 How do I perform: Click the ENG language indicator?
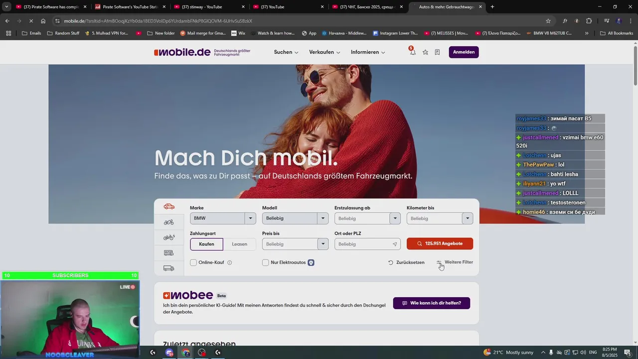click(x=593, y=352)
